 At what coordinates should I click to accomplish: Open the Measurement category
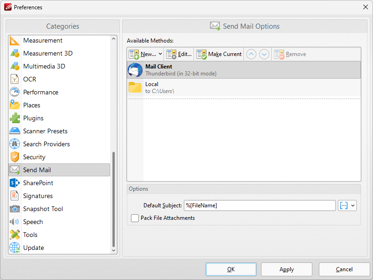pos(59,40)
